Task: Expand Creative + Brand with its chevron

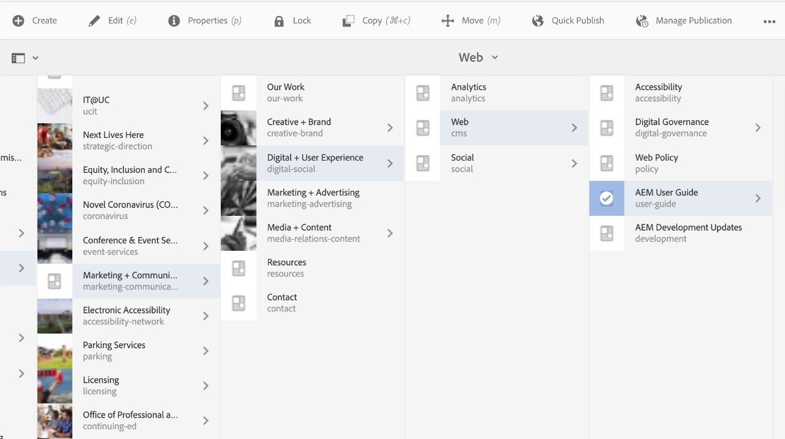Action: tap(390, 128)
